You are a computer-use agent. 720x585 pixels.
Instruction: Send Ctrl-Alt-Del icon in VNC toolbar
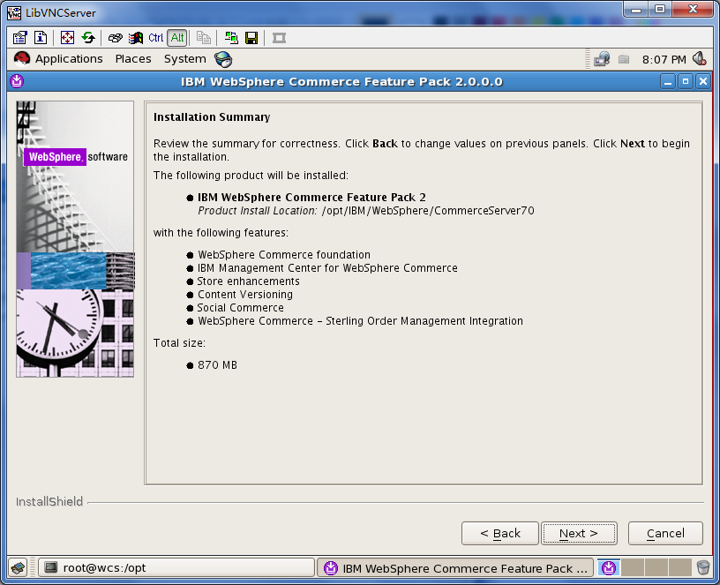tap(116, 38)
